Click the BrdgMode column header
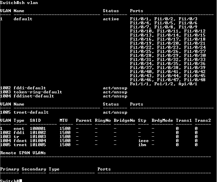Viewport: 217px width, 182px height. pos(162,120)
